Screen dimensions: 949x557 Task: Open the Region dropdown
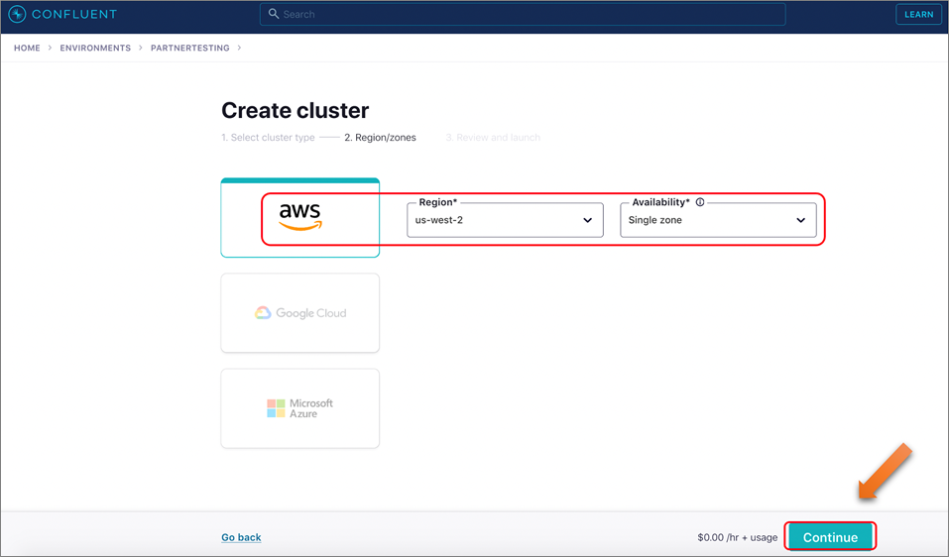505,220
